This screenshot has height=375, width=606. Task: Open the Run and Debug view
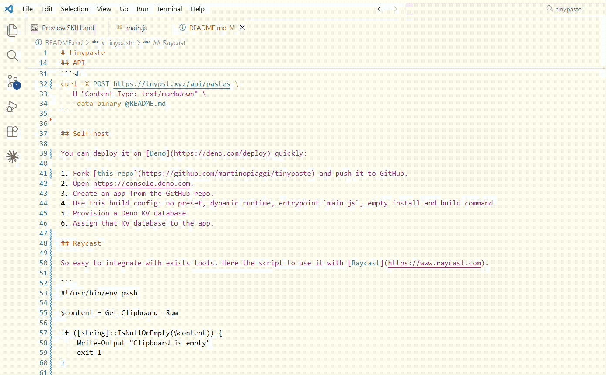pos(12,107)
